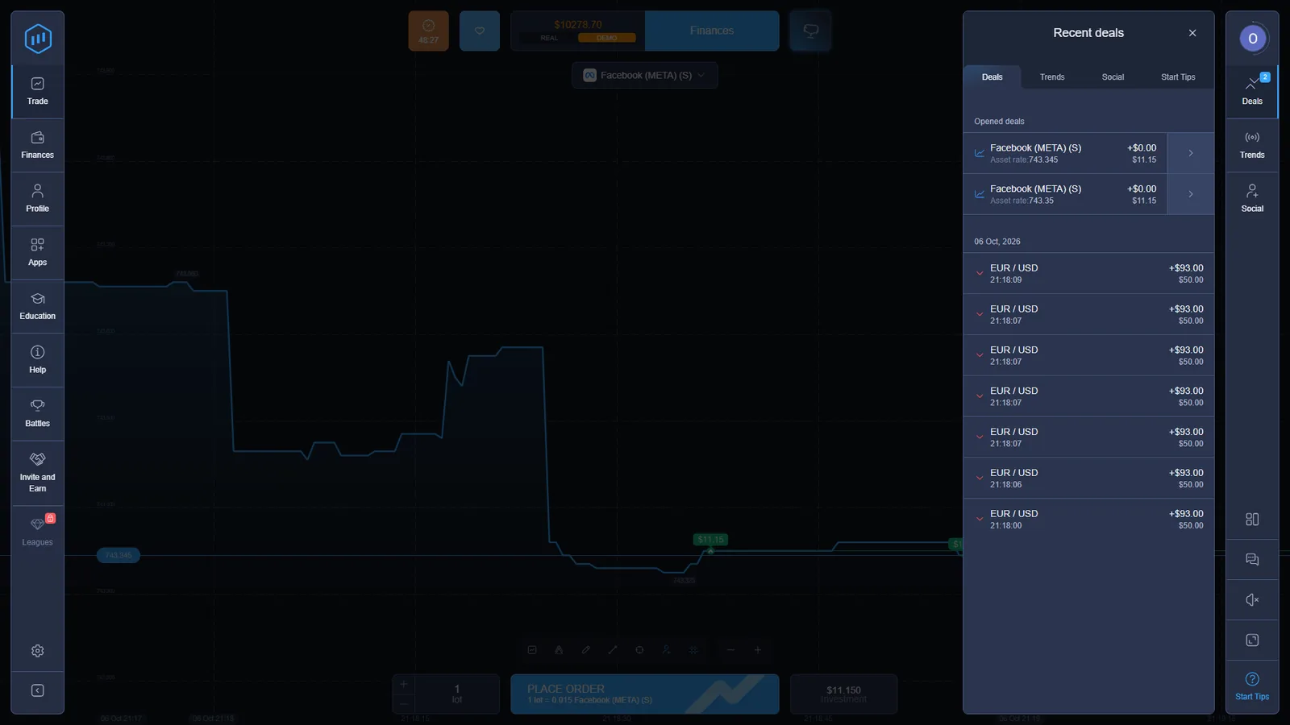
Task: Click the platform logo icon
Action: tap(38, 38)
